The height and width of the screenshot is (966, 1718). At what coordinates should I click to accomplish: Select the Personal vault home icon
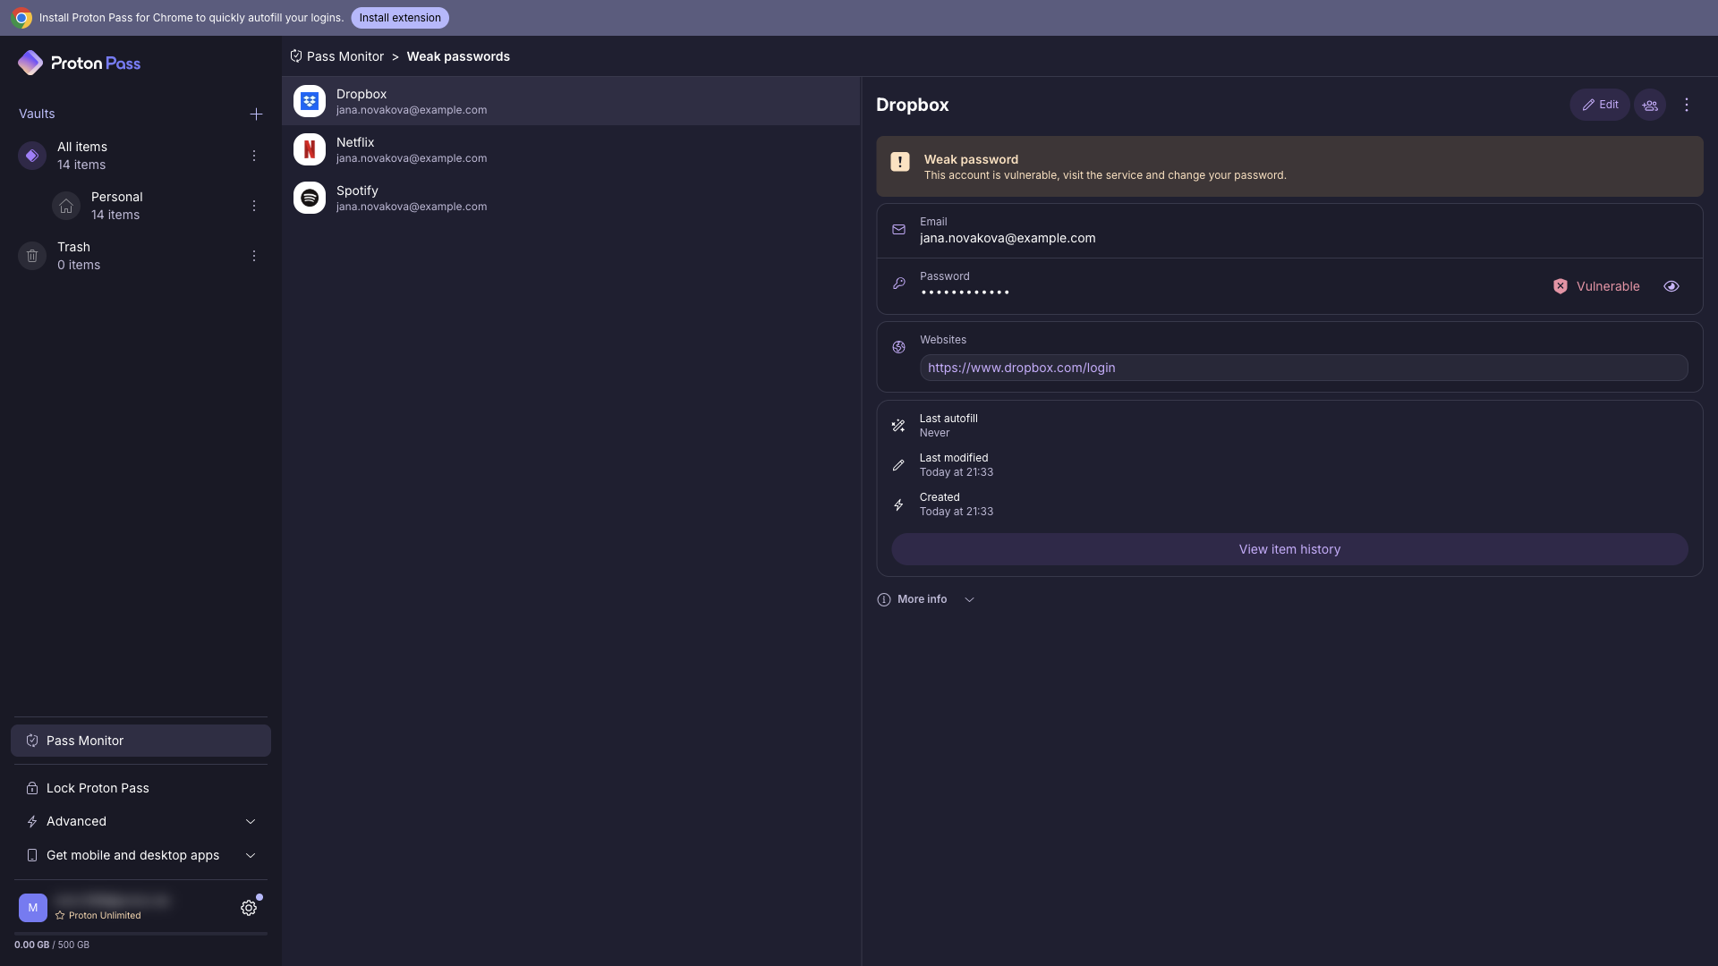66,206
